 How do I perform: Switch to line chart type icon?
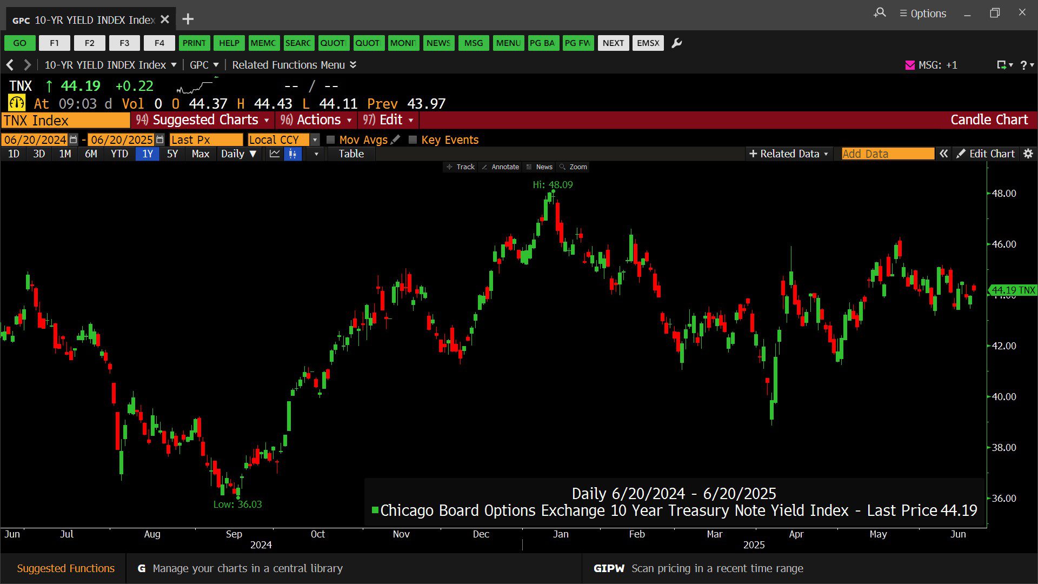point(275,154)
